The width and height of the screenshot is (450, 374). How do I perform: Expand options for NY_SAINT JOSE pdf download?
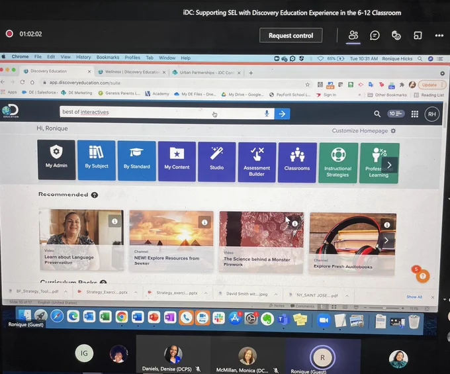coord(347,295)
